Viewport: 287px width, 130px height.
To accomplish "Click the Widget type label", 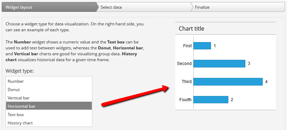I will 19,71.
